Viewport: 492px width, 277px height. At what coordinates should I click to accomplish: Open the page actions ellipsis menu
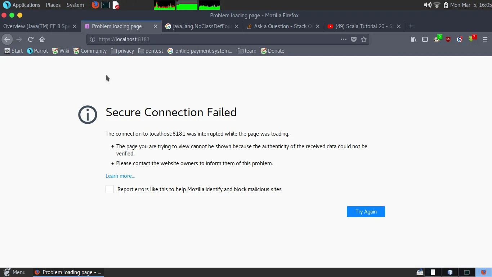click(344, 39)
